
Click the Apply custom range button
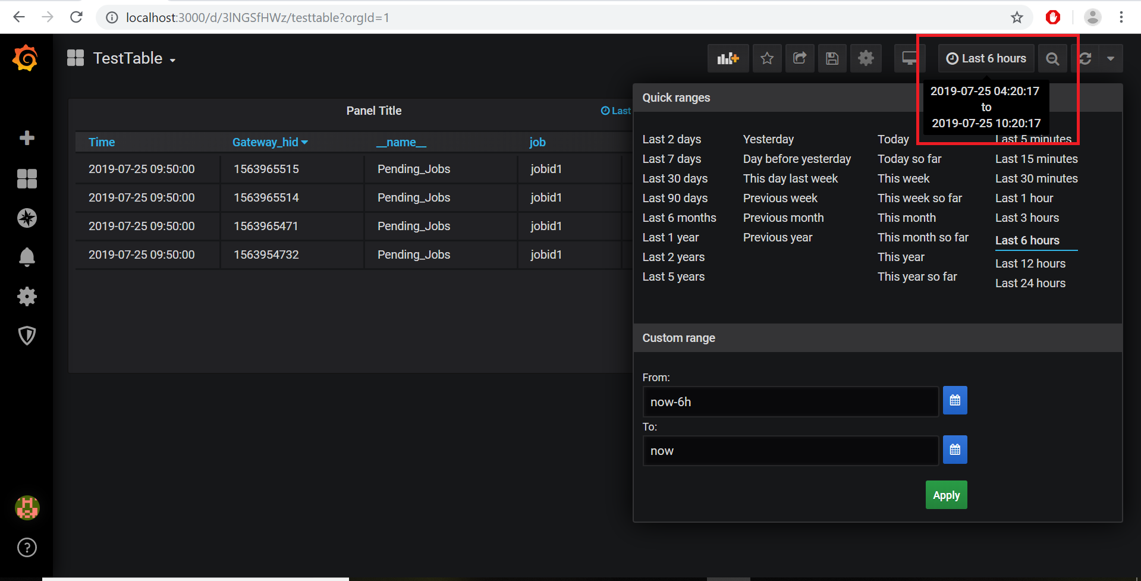[946, 494]
